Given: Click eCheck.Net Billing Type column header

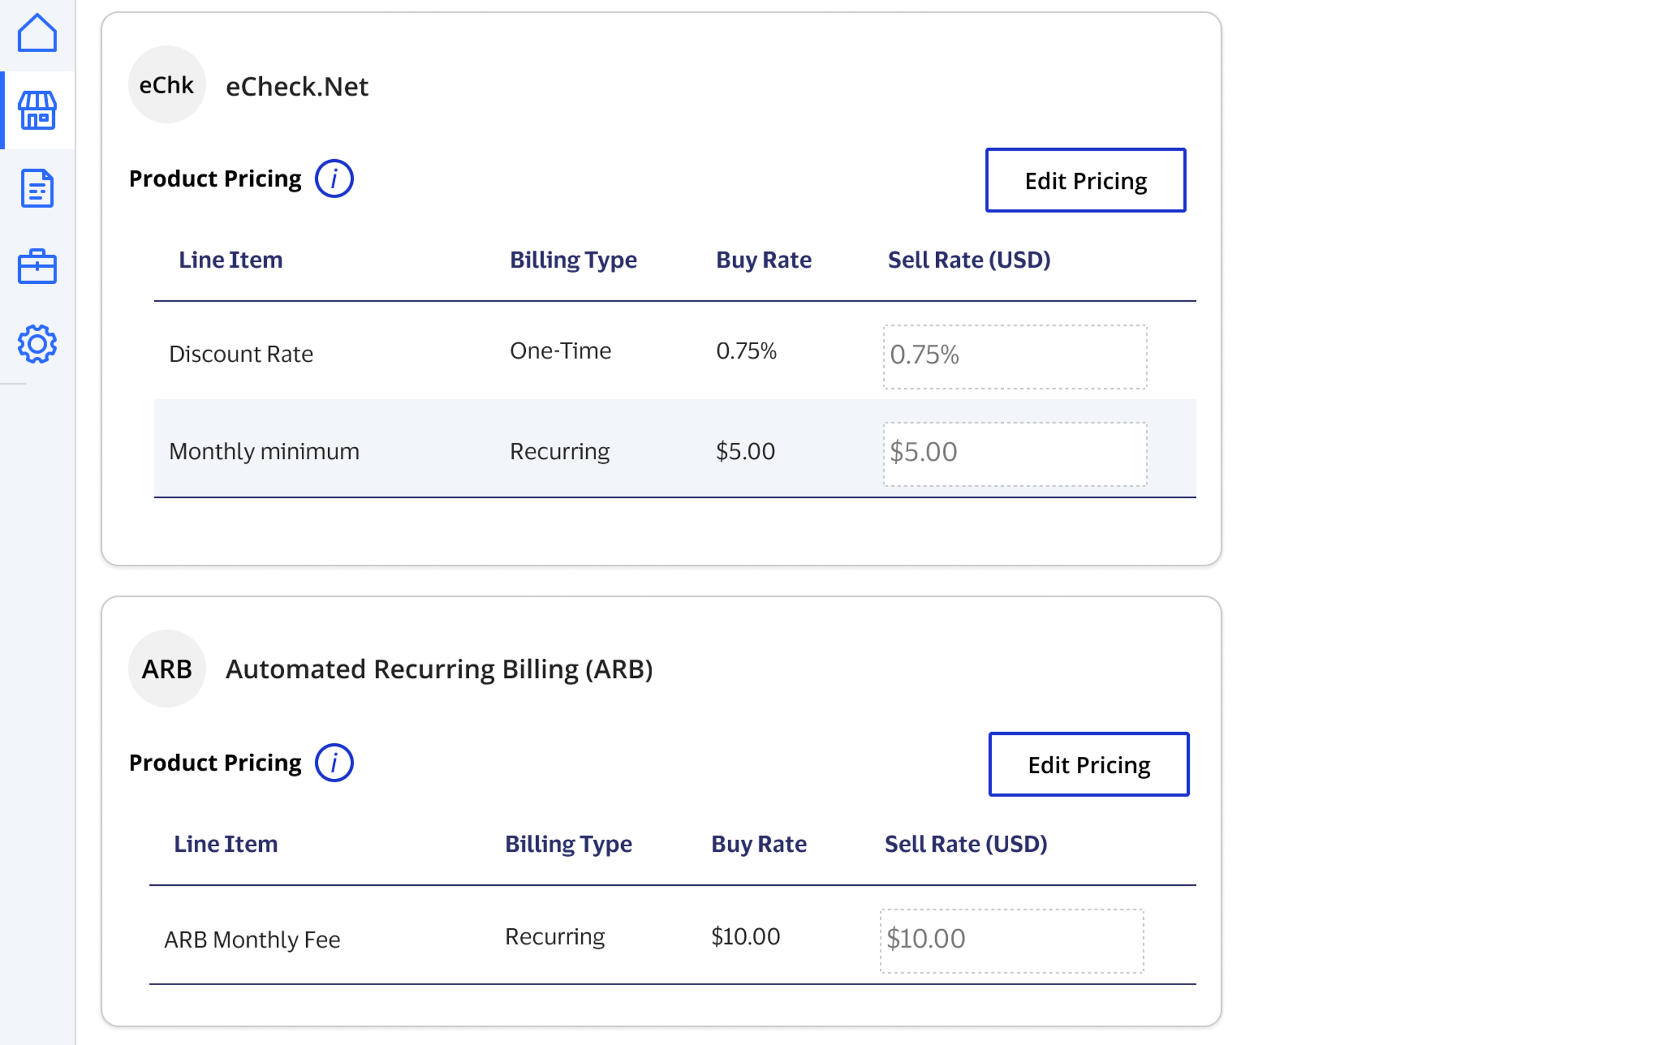Looking at the screenshot, I should pos(572,260).
